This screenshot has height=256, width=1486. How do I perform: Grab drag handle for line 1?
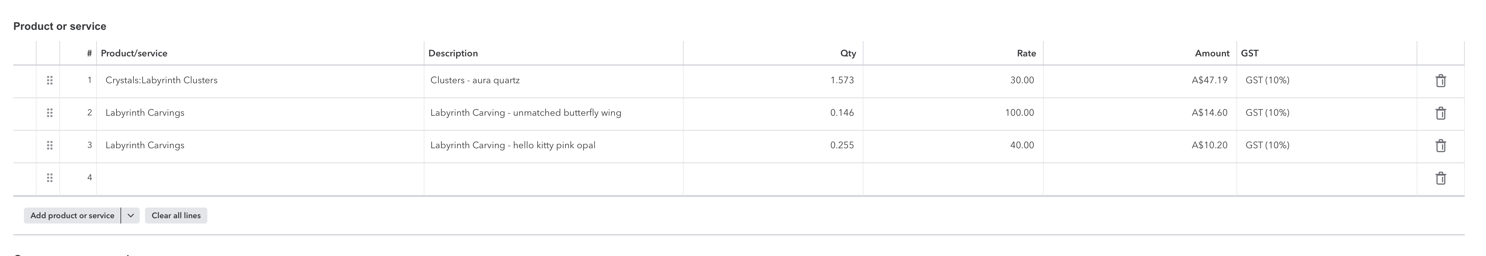point(49,81)
